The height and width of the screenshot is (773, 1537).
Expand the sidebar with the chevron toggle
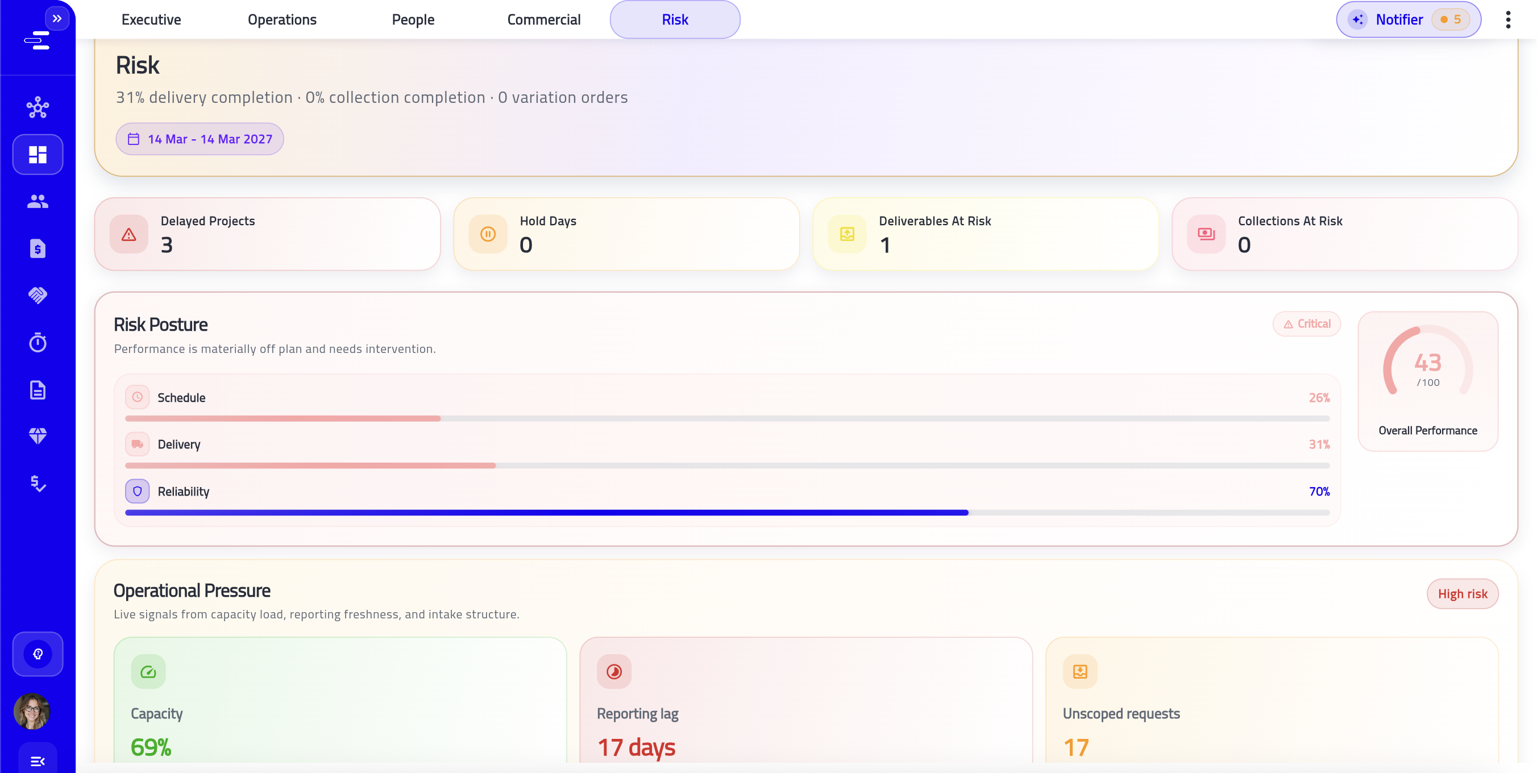(x=57, y=18)
